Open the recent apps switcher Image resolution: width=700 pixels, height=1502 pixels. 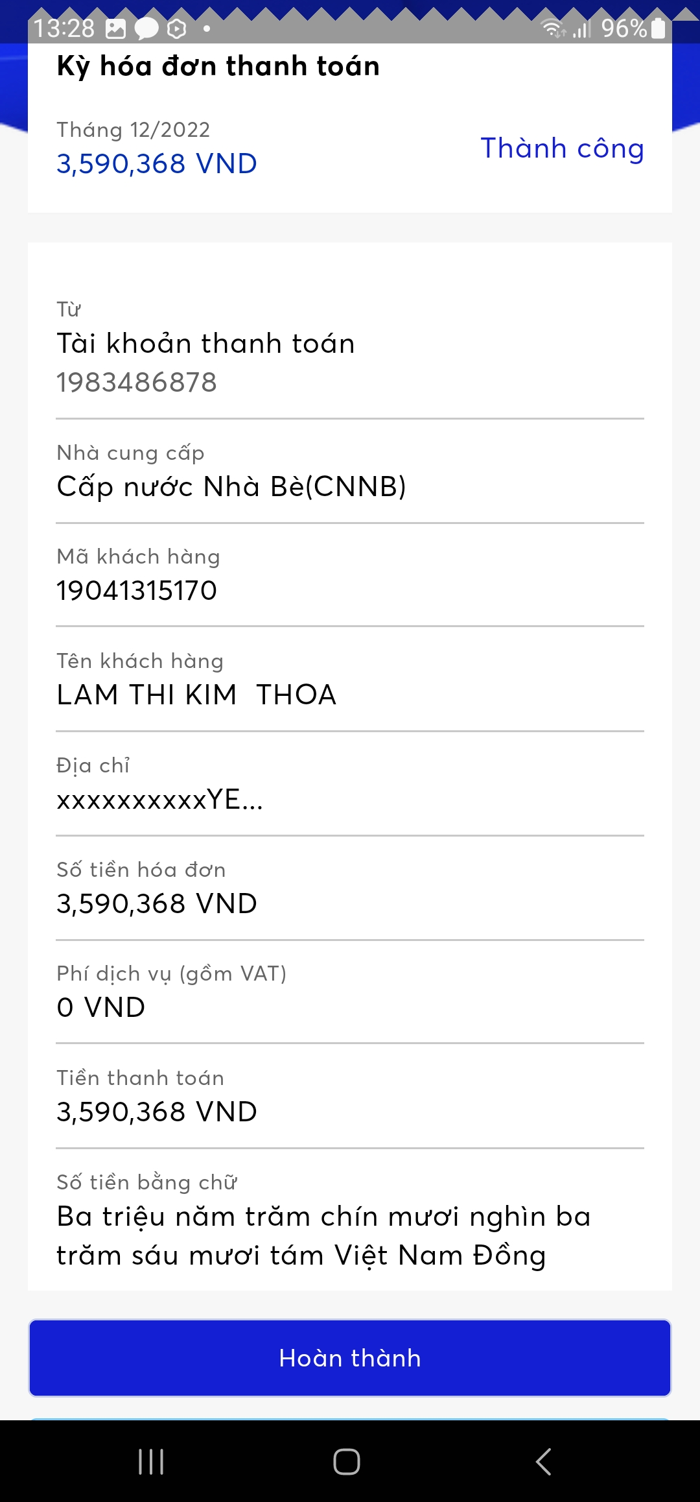151,1462
